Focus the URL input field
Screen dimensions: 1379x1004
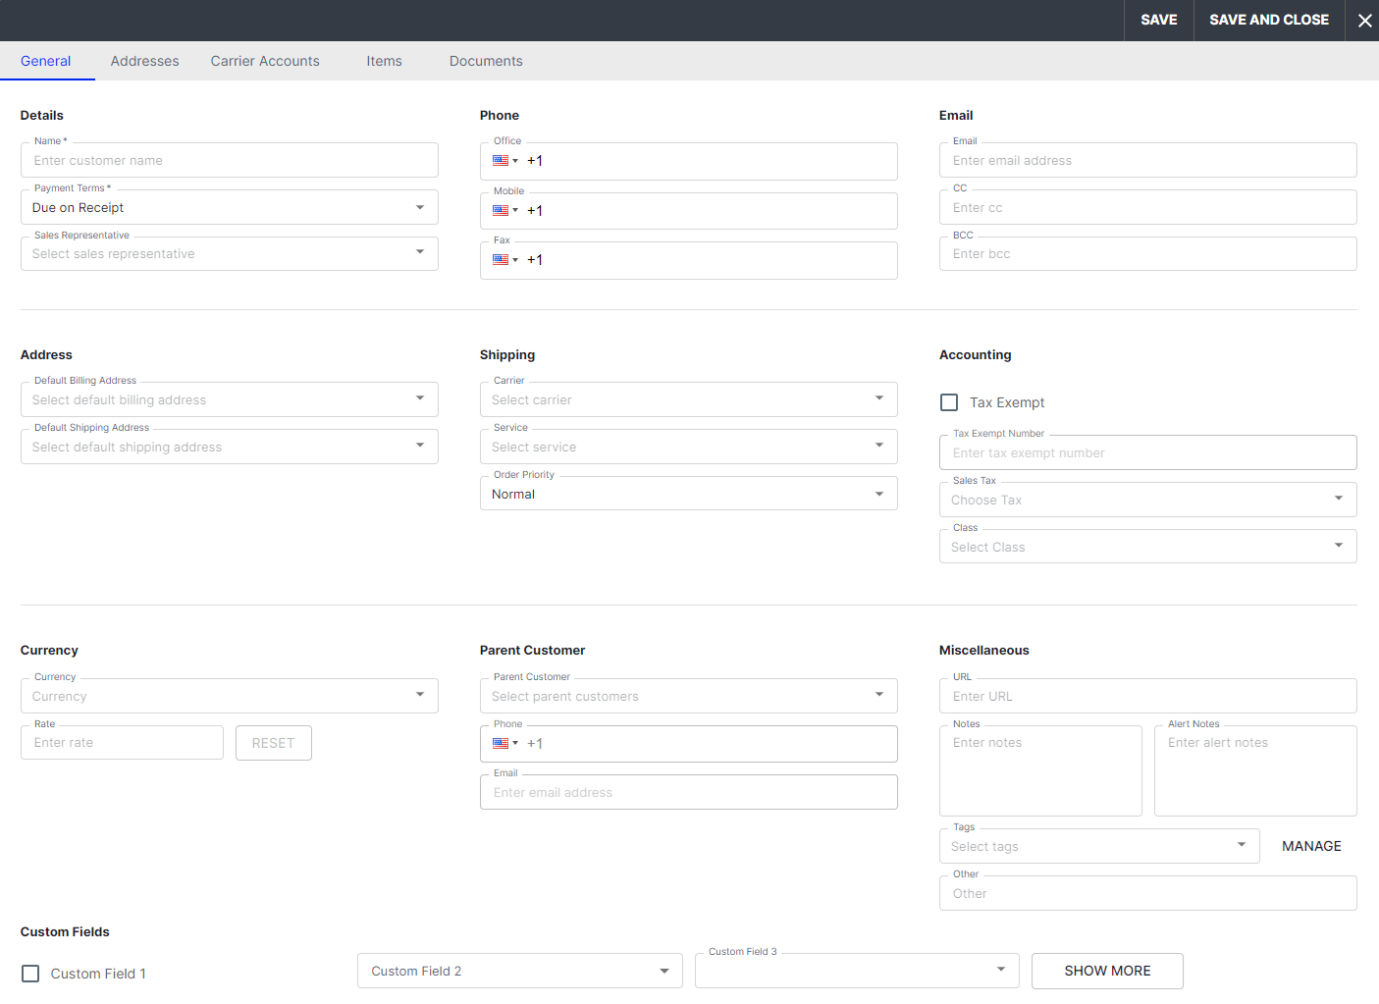coord(1148,696)
